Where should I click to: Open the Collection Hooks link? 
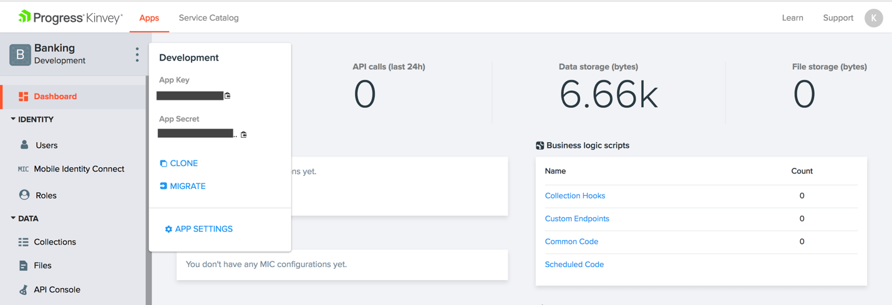574,196
